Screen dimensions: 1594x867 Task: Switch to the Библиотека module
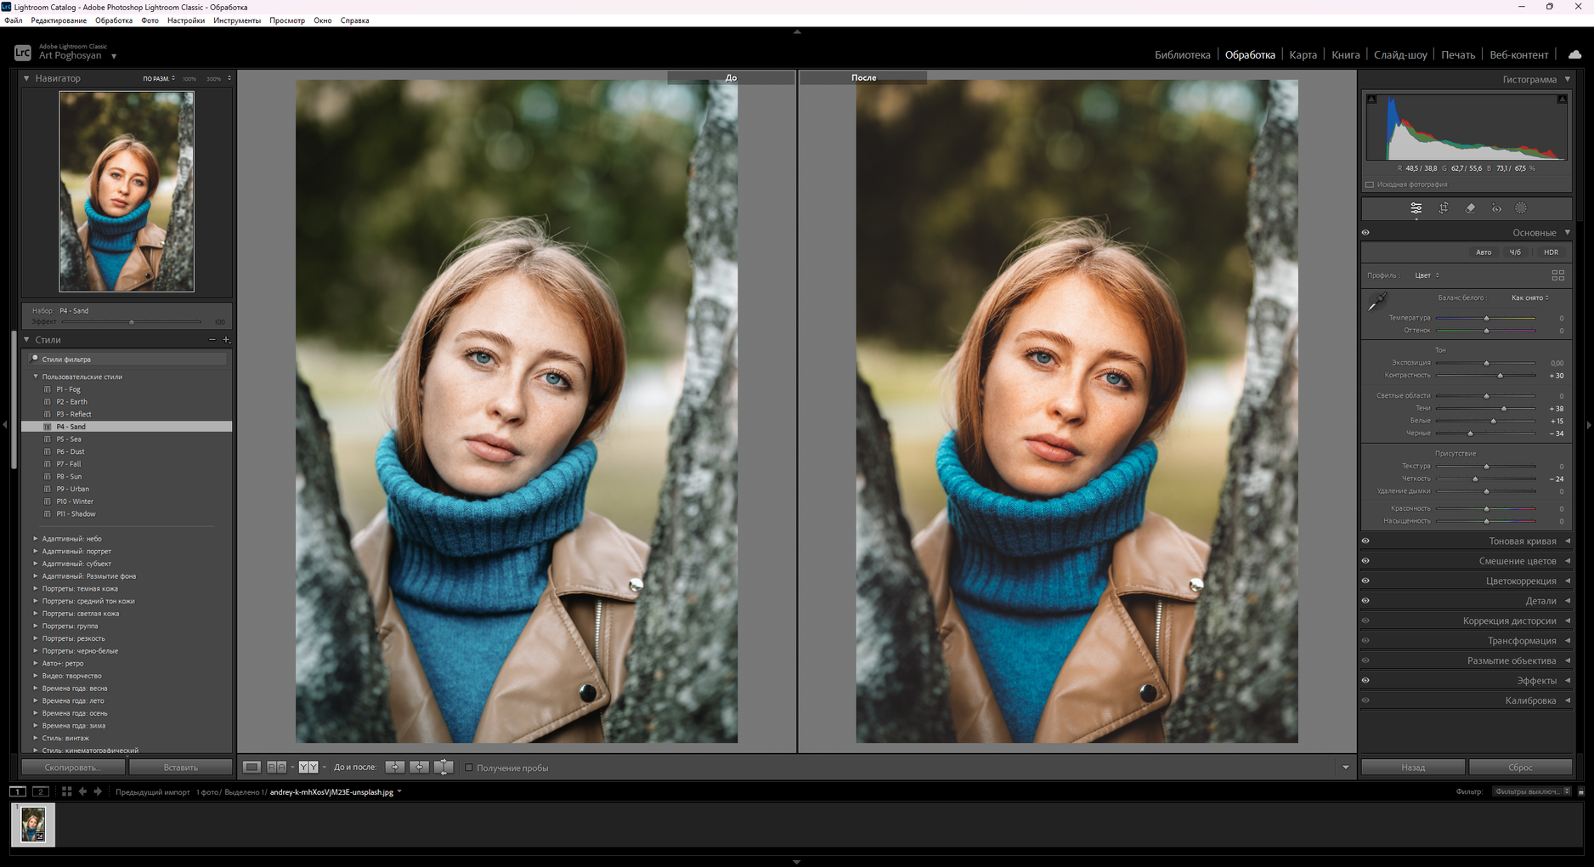tap(1182, 54)
